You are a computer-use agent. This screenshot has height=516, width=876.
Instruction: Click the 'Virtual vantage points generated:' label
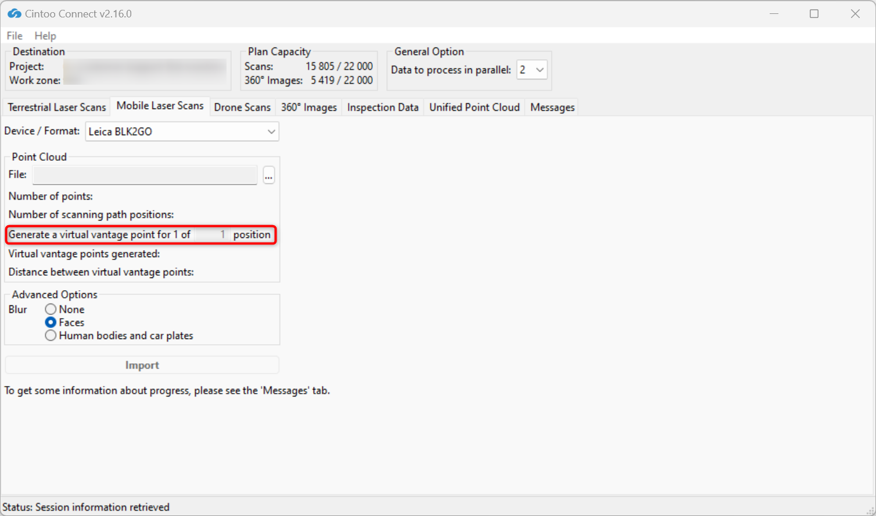coord(84,254)
